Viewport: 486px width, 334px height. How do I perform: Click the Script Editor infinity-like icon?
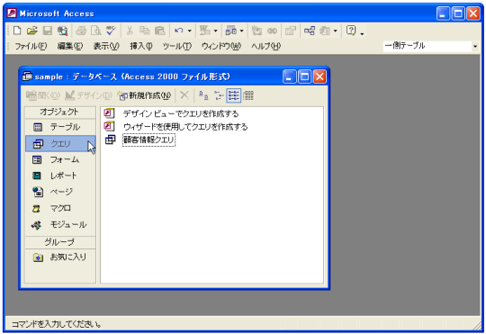pos(272,31)
